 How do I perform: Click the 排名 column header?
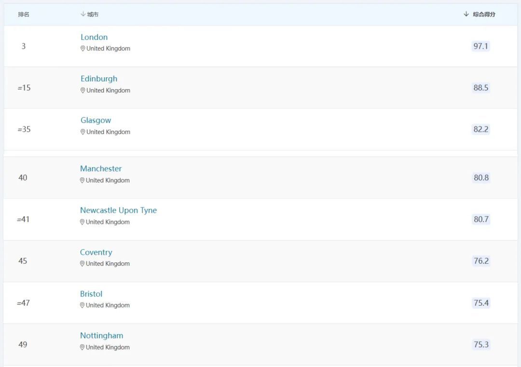(24, 14)
